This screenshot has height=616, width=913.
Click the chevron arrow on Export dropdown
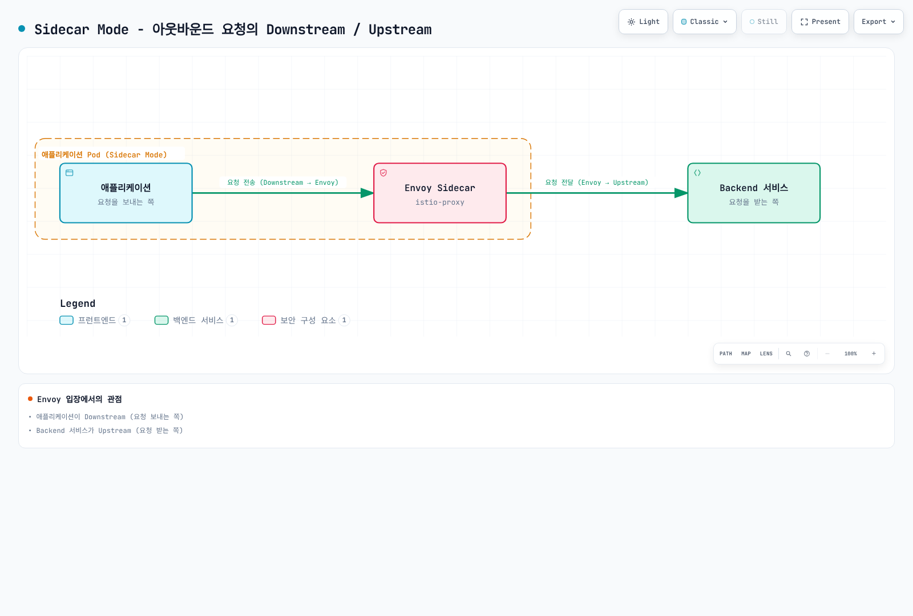coord(893,22)
